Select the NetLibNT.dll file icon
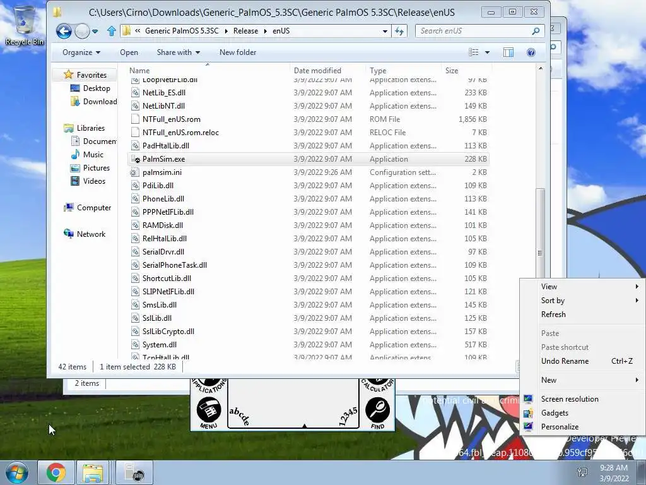646x485 pixels. (x=135, y=106)
